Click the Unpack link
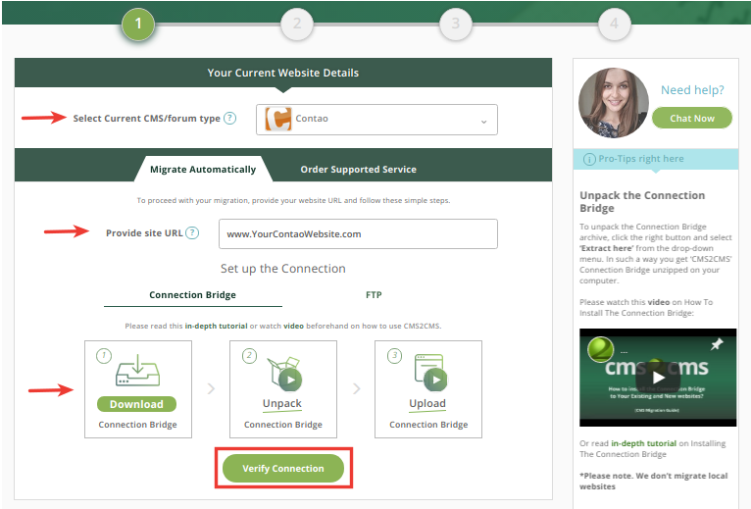 (x=282, y=403)
